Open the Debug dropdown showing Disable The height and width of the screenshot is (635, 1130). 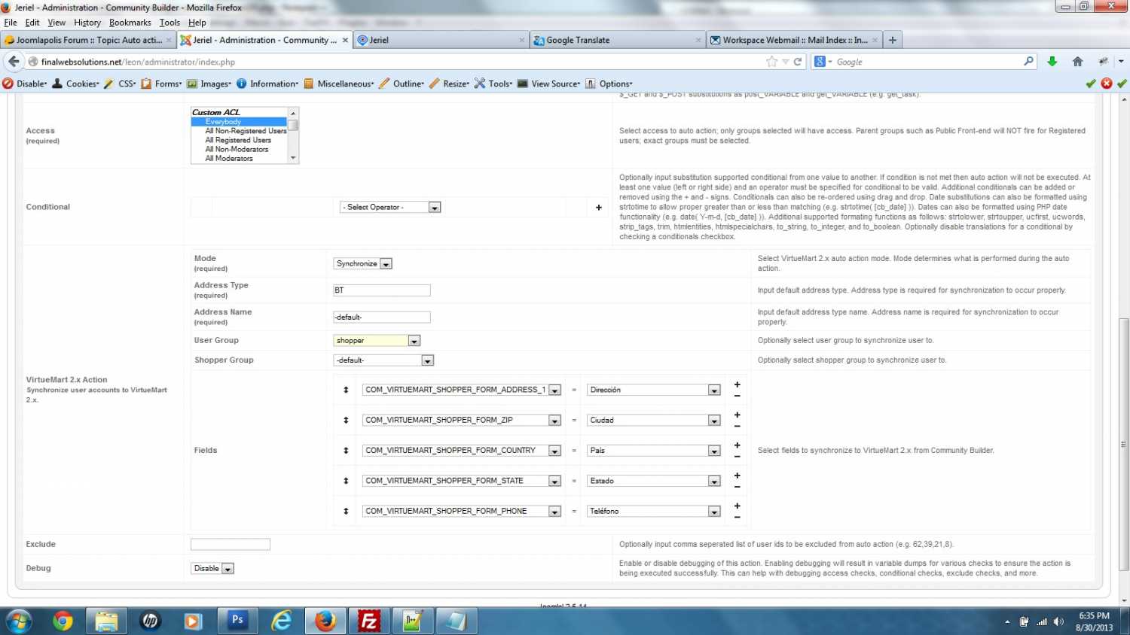(x=212, y=568)
